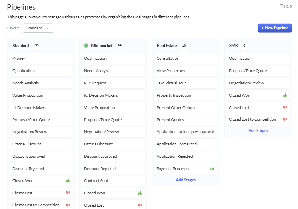This screenshot has height=209, width=298.
Task: Click thumbs-up icon on Standard Closed Won
Action: point(68,181)
